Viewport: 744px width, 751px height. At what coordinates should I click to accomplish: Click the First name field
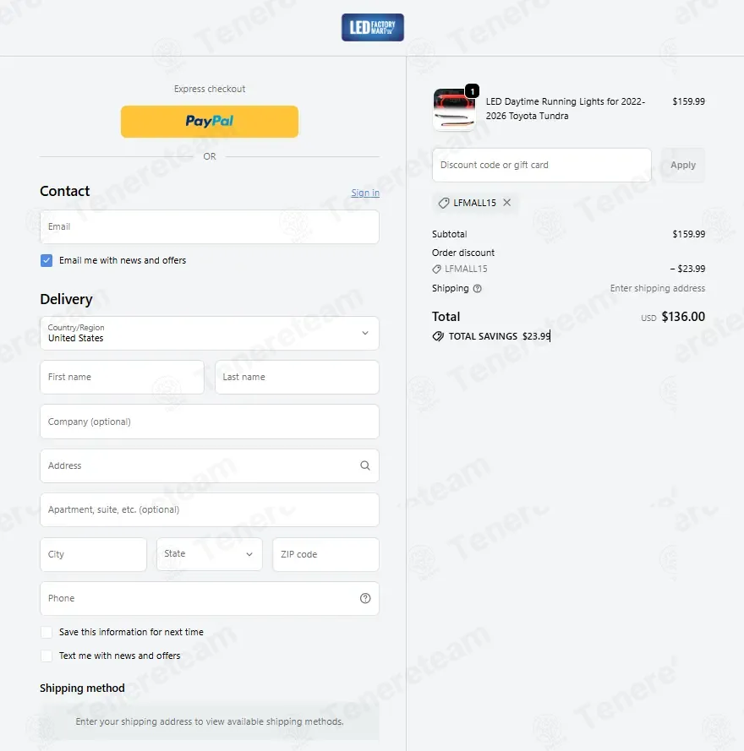pos(123,377)
